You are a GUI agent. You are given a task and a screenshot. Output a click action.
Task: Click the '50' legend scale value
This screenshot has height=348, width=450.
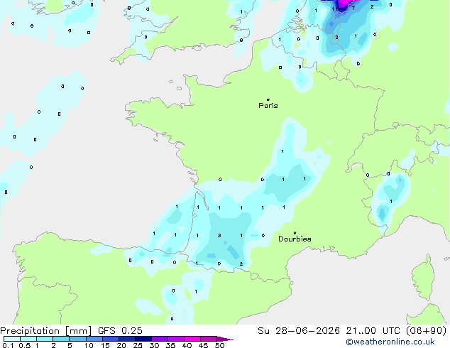(x=219, y=345)
